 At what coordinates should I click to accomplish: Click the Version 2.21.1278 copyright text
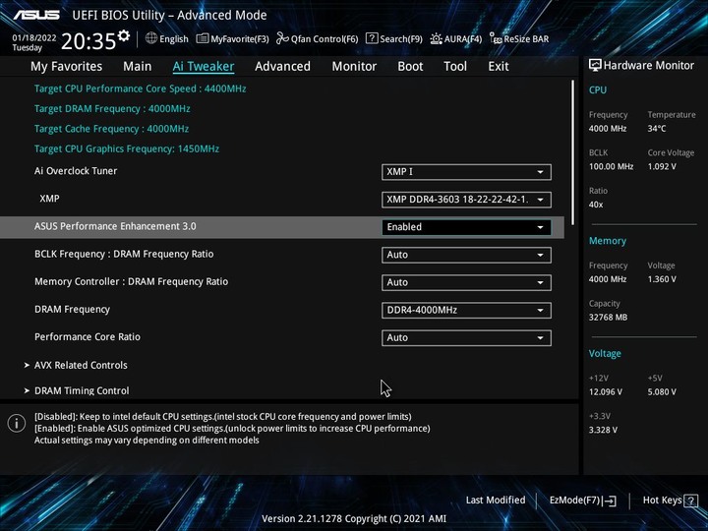pos(354,519)
